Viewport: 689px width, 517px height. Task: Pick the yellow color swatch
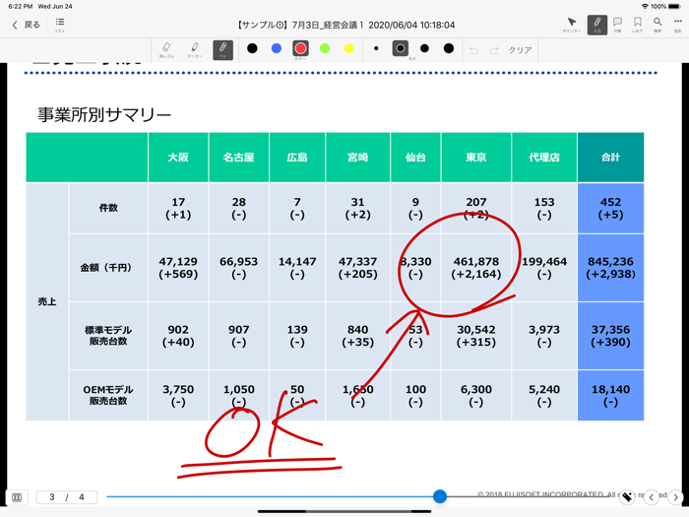tap(348, 48)
